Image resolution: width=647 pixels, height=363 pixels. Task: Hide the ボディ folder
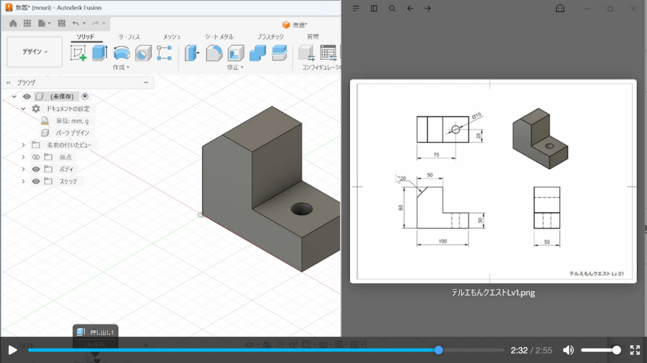click(x=36, y=169)
